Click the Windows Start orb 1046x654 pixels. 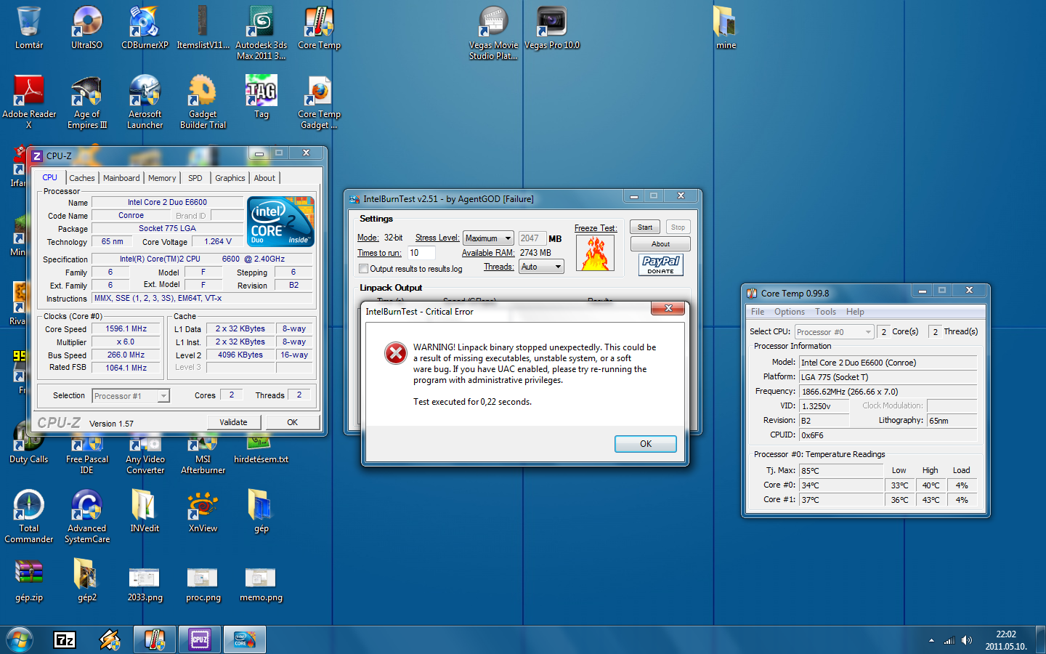click(20, 639)
